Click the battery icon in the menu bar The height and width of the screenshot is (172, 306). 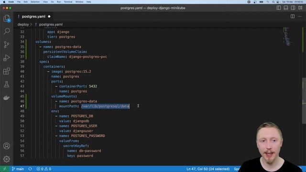[262, 2]
